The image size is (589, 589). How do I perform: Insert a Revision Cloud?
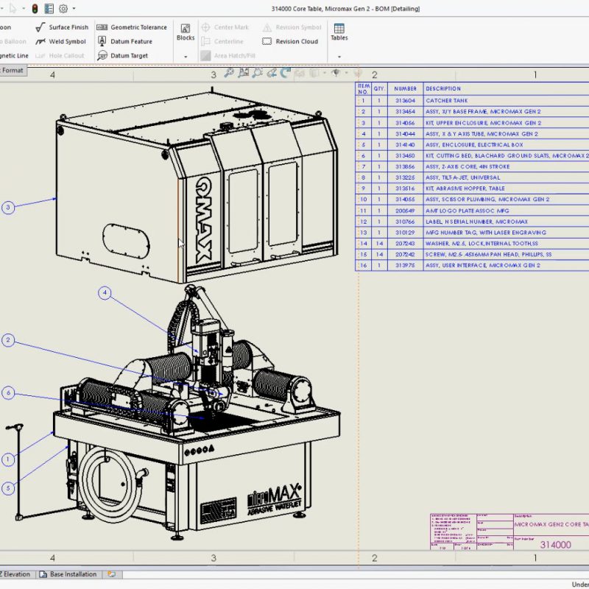[x=290, y=41]
